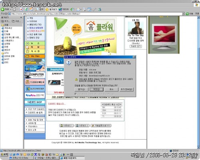Viewport: 200px width, 160px height.
Task: Open the Download SHOP sidebar button
Action: pos(35,102)
